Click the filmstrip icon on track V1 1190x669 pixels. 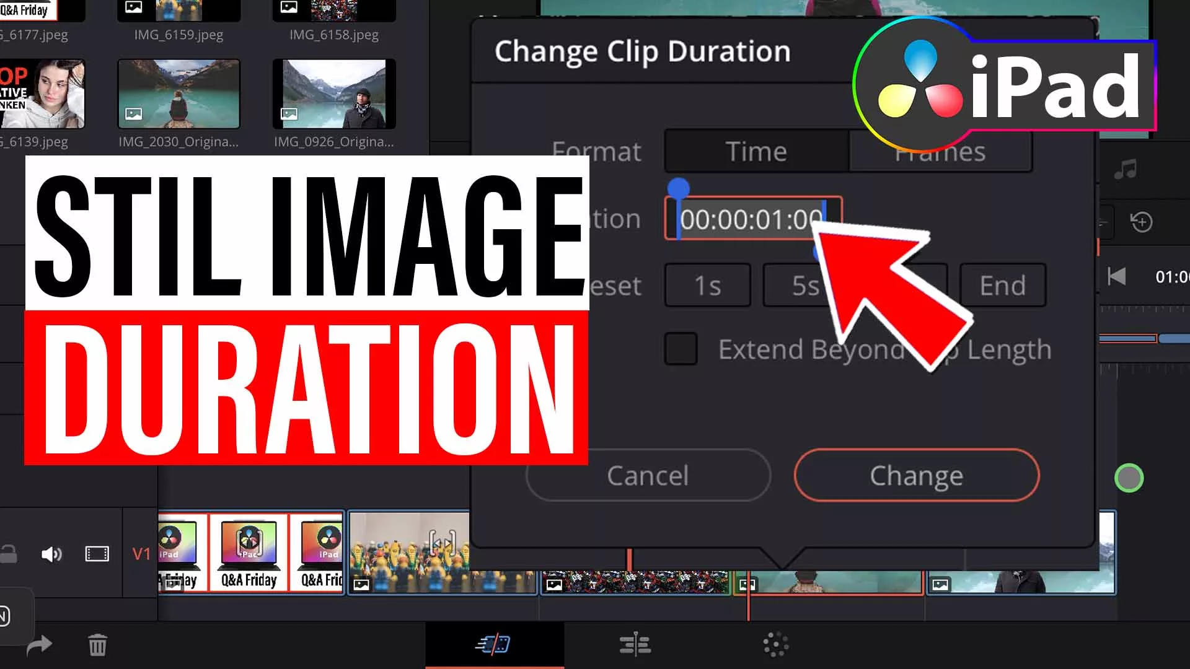pyautogui.click(x=98, y=554)
